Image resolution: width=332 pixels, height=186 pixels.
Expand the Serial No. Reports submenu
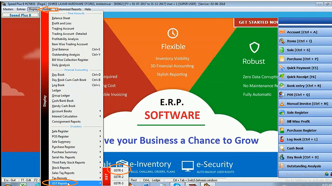pos(76,158)
